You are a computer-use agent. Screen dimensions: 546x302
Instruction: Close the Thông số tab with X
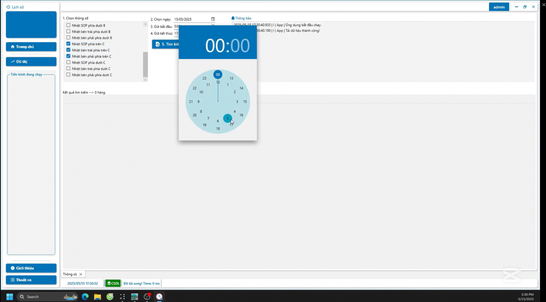(x=81, y=274)
